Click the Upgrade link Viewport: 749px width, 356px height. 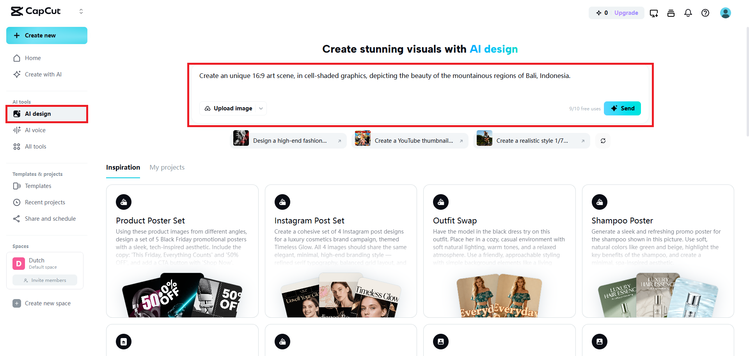[x=626, y=13]
